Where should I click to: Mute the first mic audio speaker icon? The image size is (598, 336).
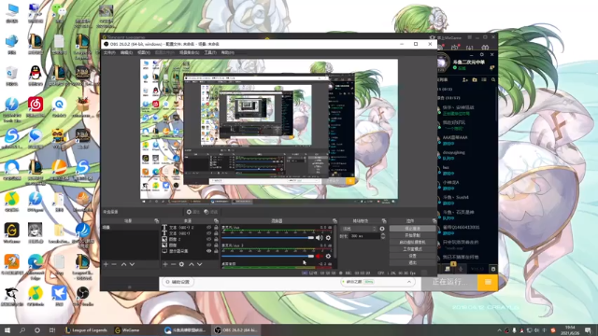[x=319, y=238]
